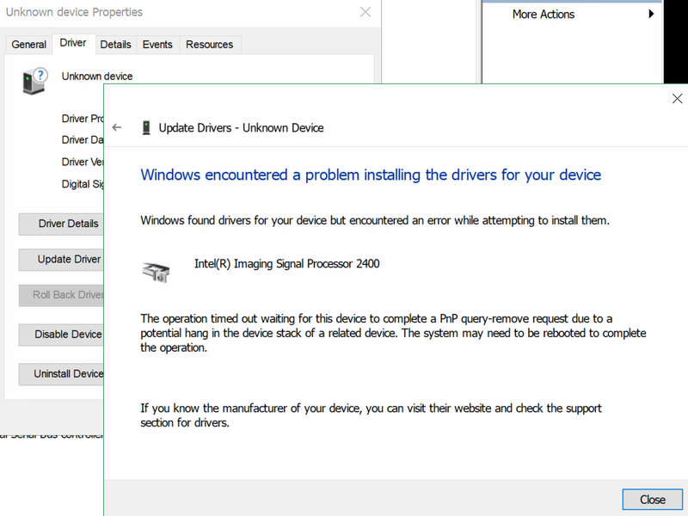Click the Update Driver button
This screenshot has width=688, height=516.
61,260
